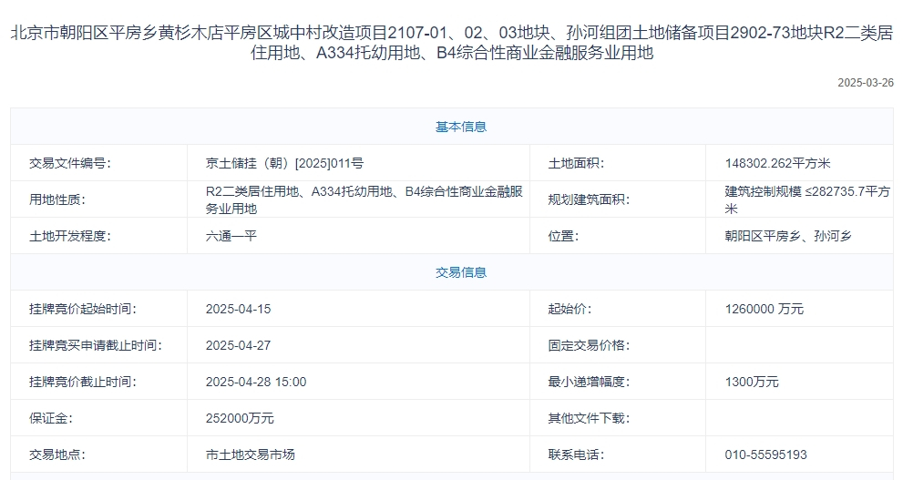
Task: Select the 交易信息 section header
Action: (x=461, y=272)
